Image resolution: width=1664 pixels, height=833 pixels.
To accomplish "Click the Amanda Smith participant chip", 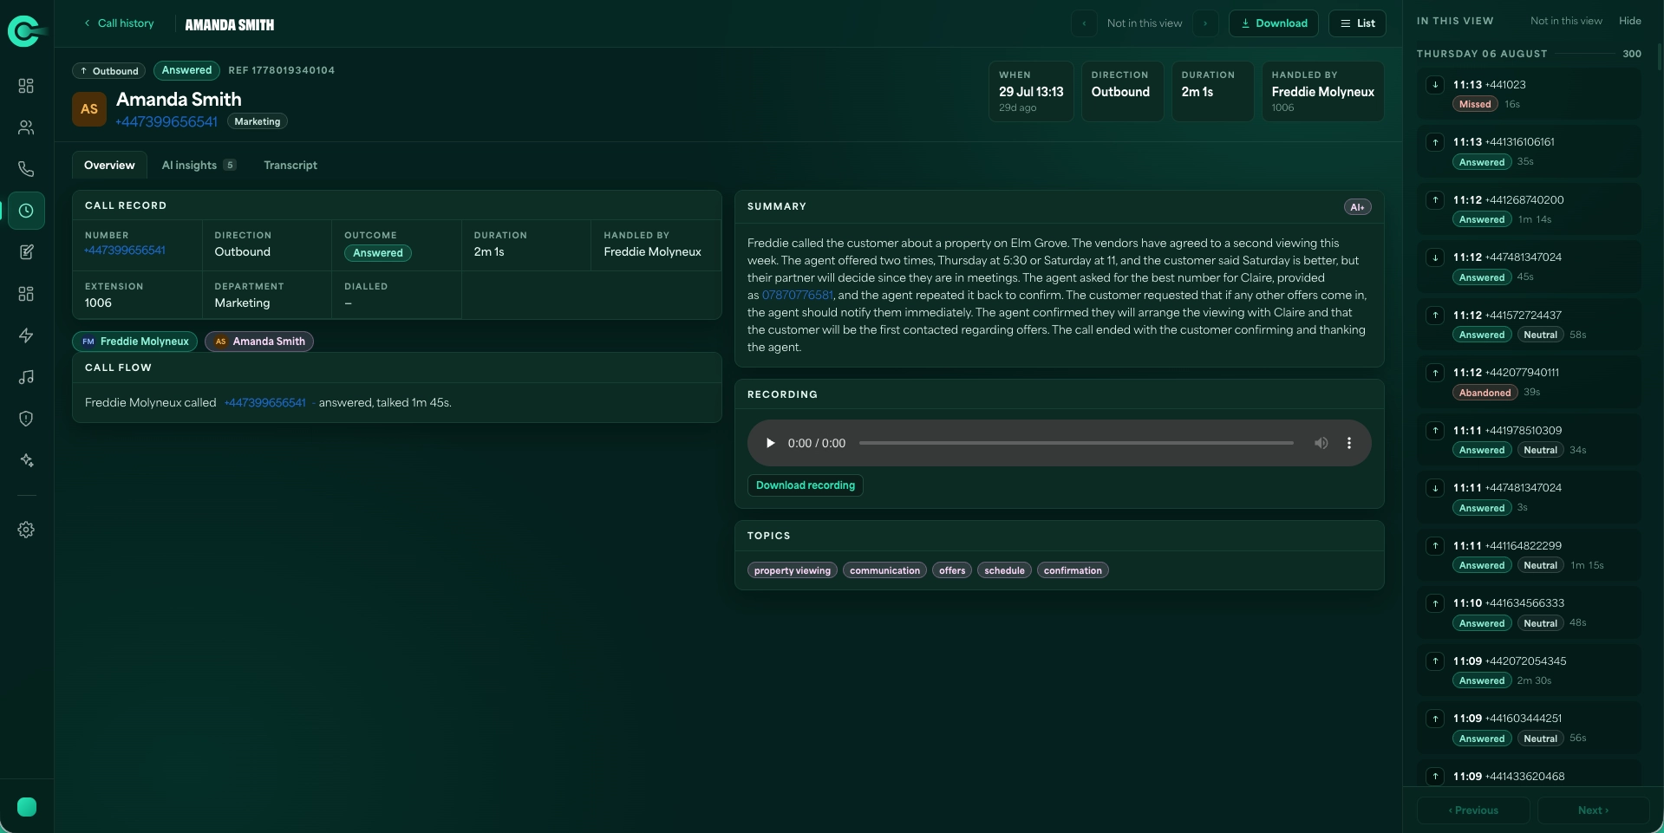I will (259, 342).
